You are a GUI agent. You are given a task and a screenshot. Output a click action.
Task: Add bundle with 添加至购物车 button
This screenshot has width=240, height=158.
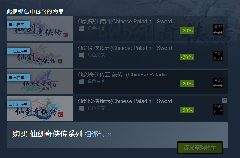click(x=200, y=148)
